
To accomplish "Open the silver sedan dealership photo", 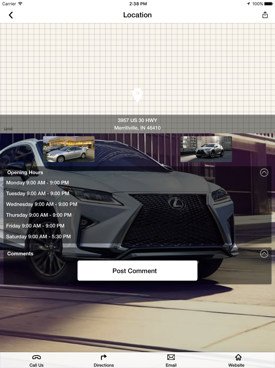I will click(x=69, y=149).
